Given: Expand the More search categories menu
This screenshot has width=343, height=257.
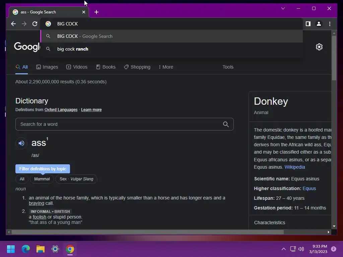Looking at the screenshot, I should [166, 67].
